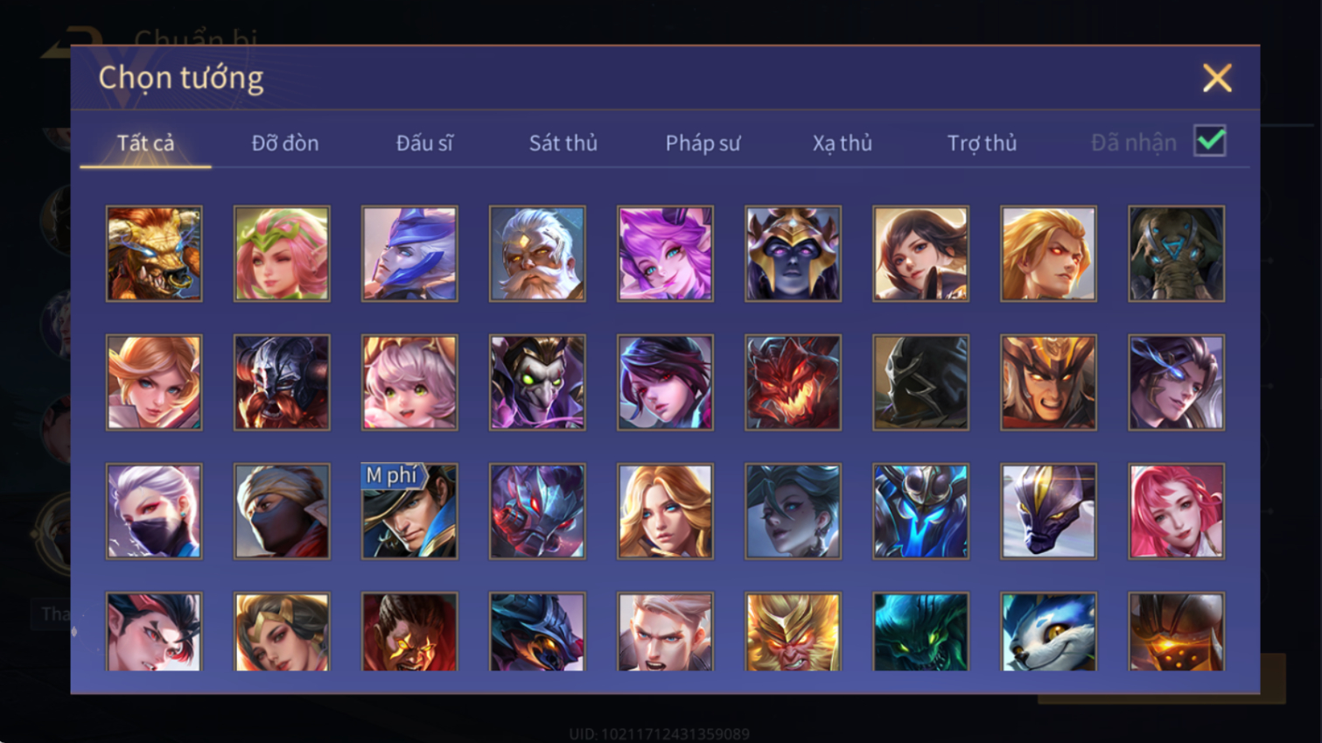The image size is (1322, 743).
Task: Switch to the Đỡ đòn tab
Action: coord(285,143)
